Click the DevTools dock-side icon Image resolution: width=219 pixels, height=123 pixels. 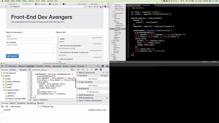(107, 66)
